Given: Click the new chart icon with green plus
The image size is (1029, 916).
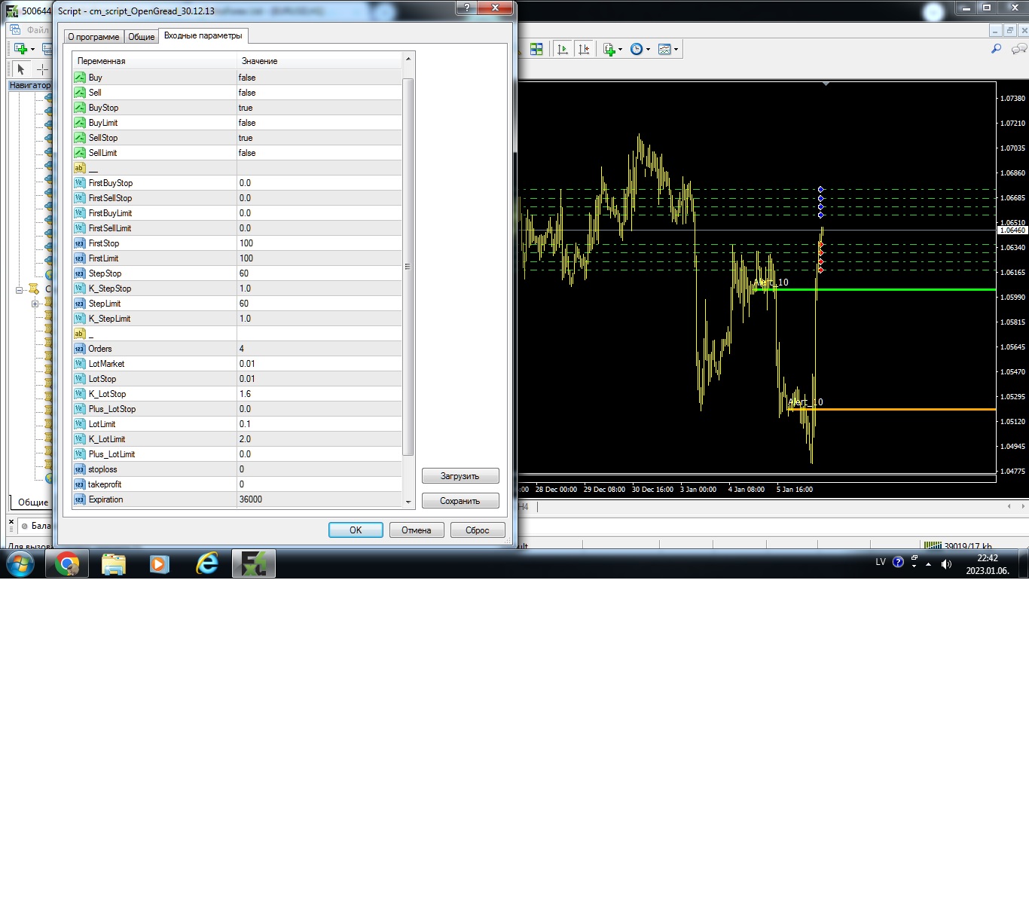Looking at the screenshot, I should point(20,49).
